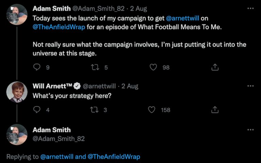Image resolution: width=261 pixels, height=163 pixels.
Task: Open Will Arnett's profile picture
Action: [17, 92]
